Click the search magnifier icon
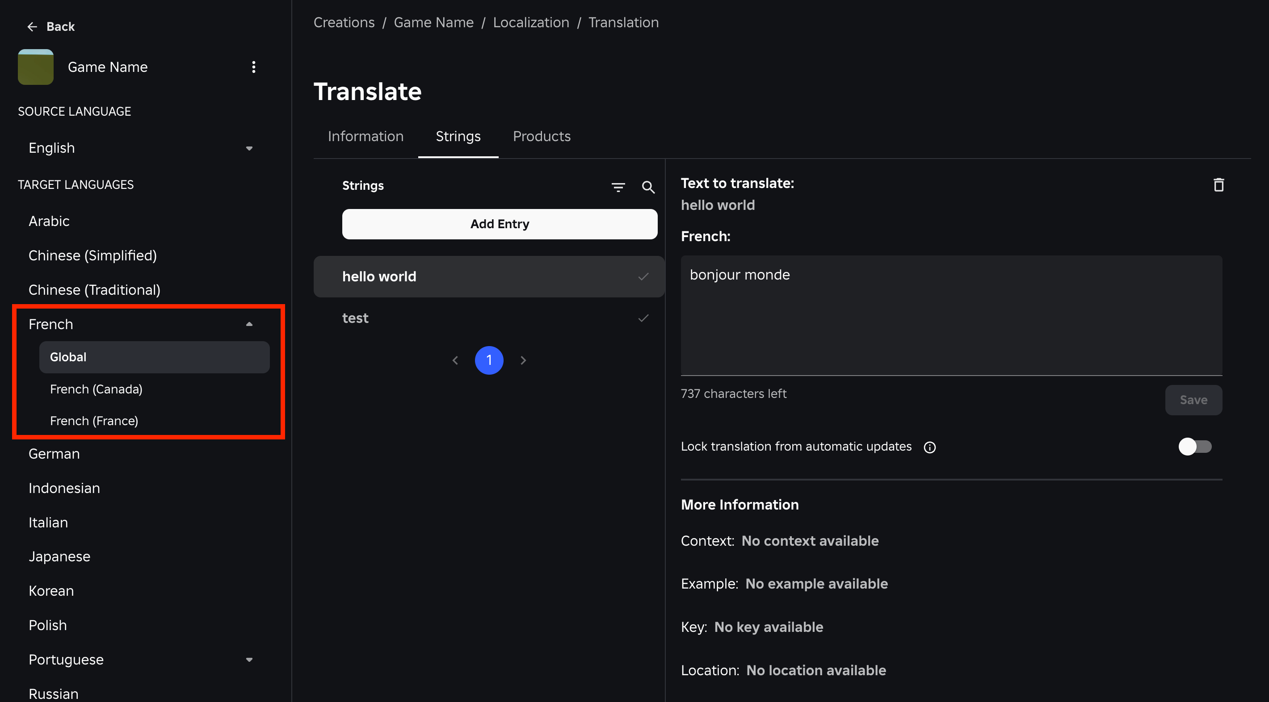 [648, 187]
